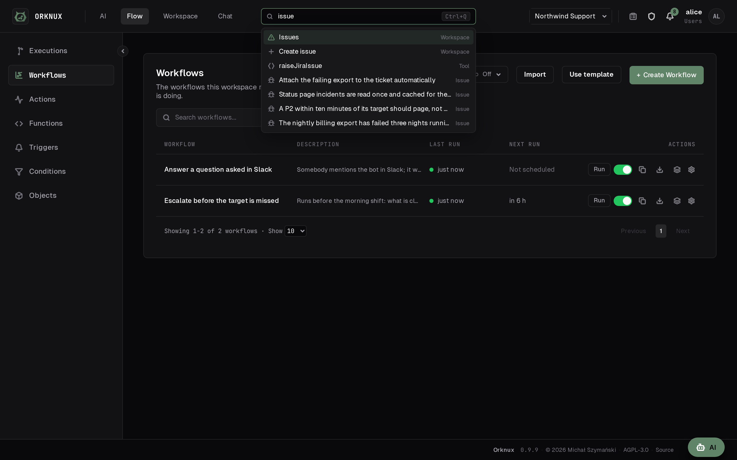Open Objects in the sidebar
The width and height of the screenshot is (737, 460).
click(x=61, y=195)
